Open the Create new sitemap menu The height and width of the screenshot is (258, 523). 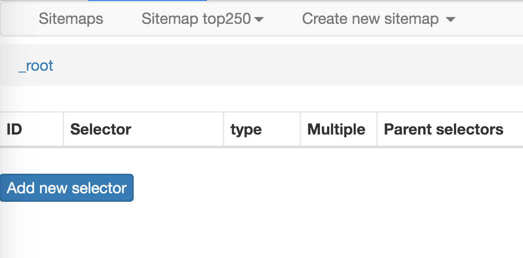[x=370, y=19]
